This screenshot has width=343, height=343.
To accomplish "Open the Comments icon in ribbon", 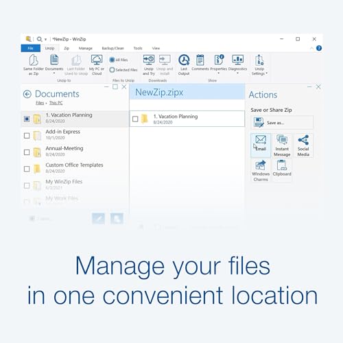I will point(200,60).
